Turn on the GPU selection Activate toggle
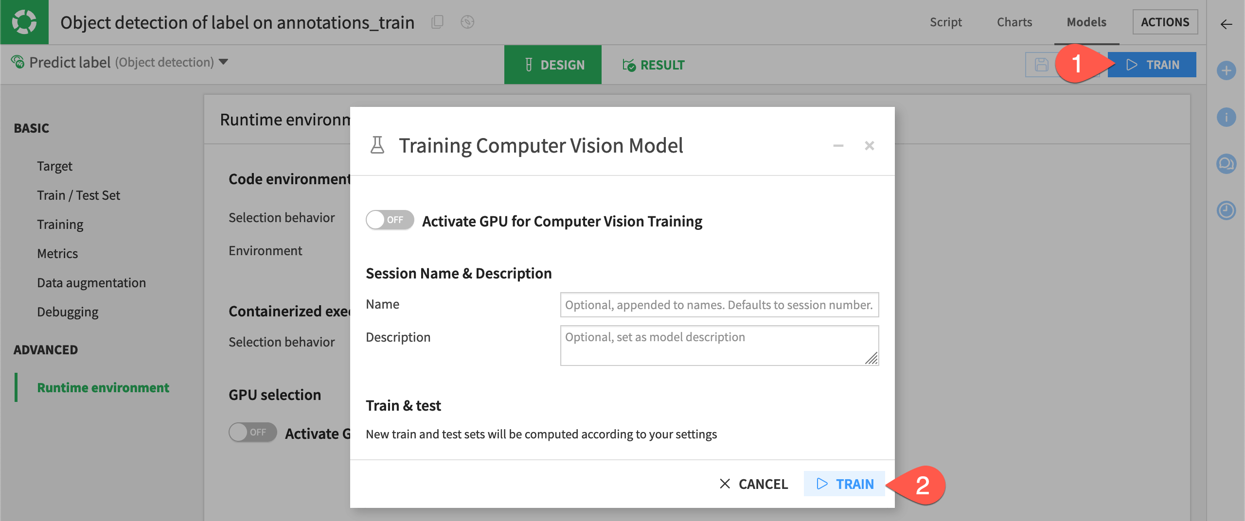Image resolution: width=1245 pixels, height=521 pixels. [252, 432]
